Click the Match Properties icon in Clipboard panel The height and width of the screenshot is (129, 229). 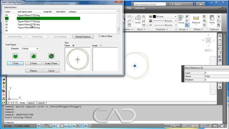point(219,25)
